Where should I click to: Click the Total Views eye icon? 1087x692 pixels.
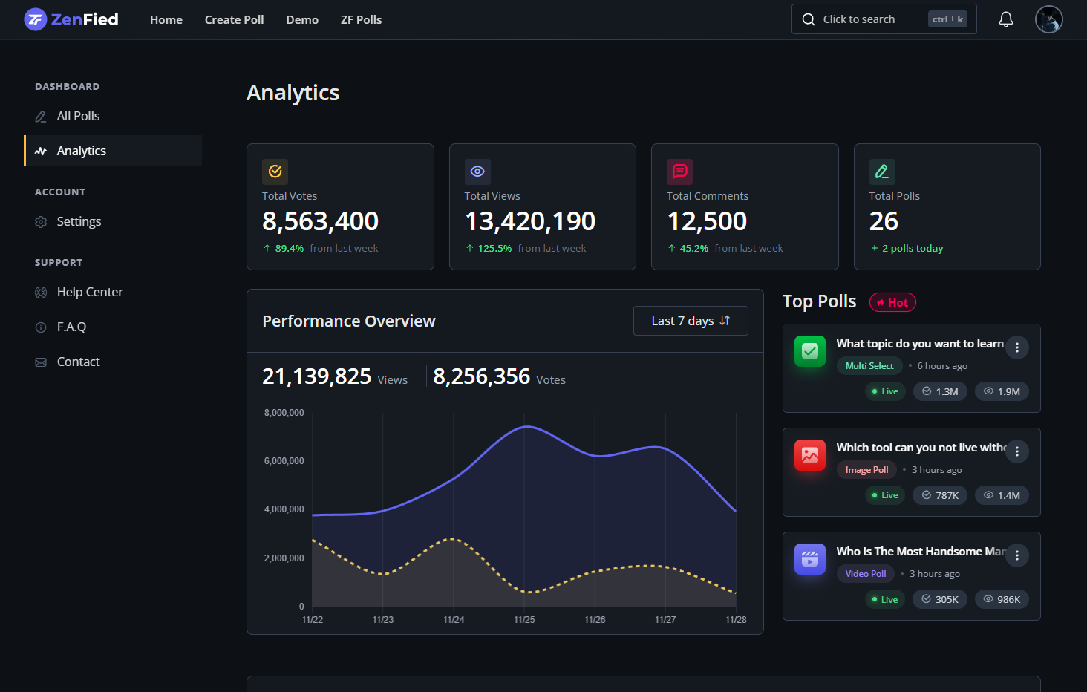(477, 171)
